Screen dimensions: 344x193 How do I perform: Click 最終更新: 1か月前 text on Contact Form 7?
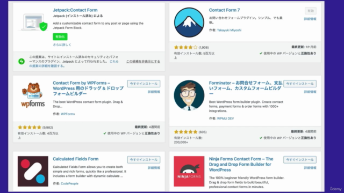[304, 47]
